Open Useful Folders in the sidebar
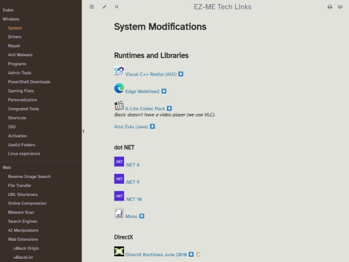Image resolution: width=349 pixels, height=262 pixels. click(21, 145)
